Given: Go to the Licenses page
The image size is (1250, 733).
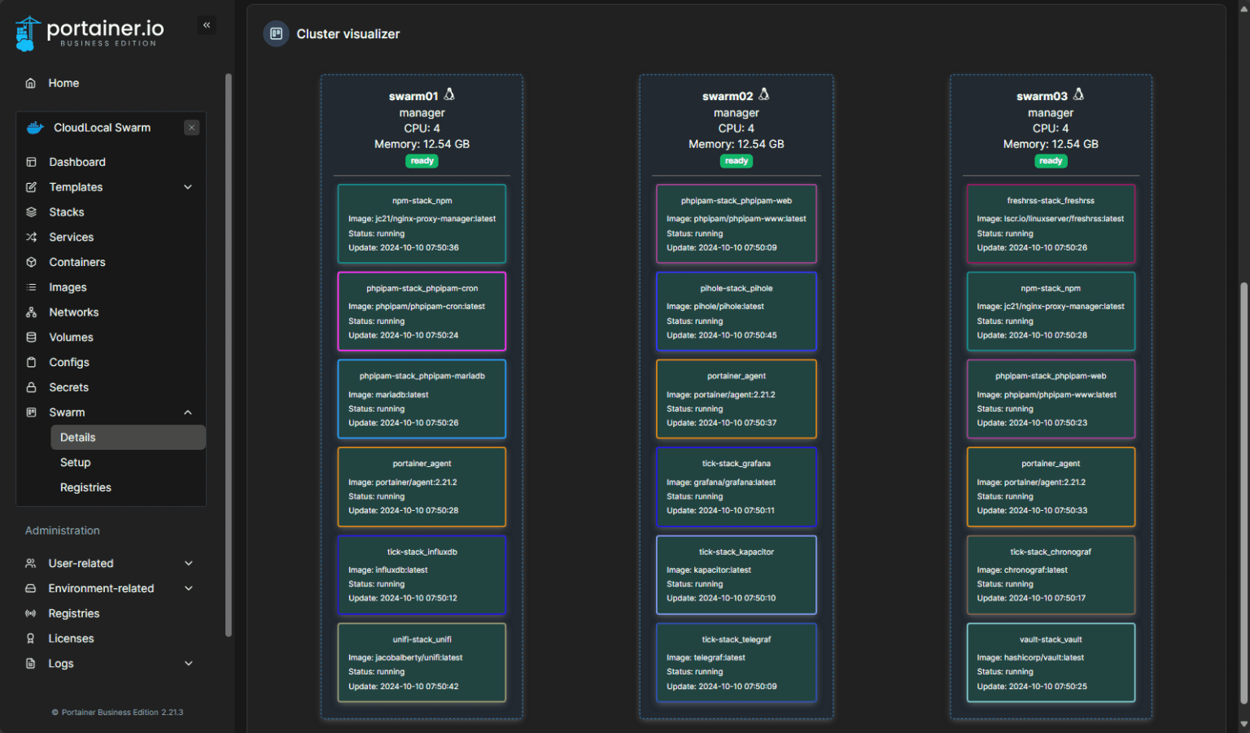Looking at the screenshot, I should point(71,638).
